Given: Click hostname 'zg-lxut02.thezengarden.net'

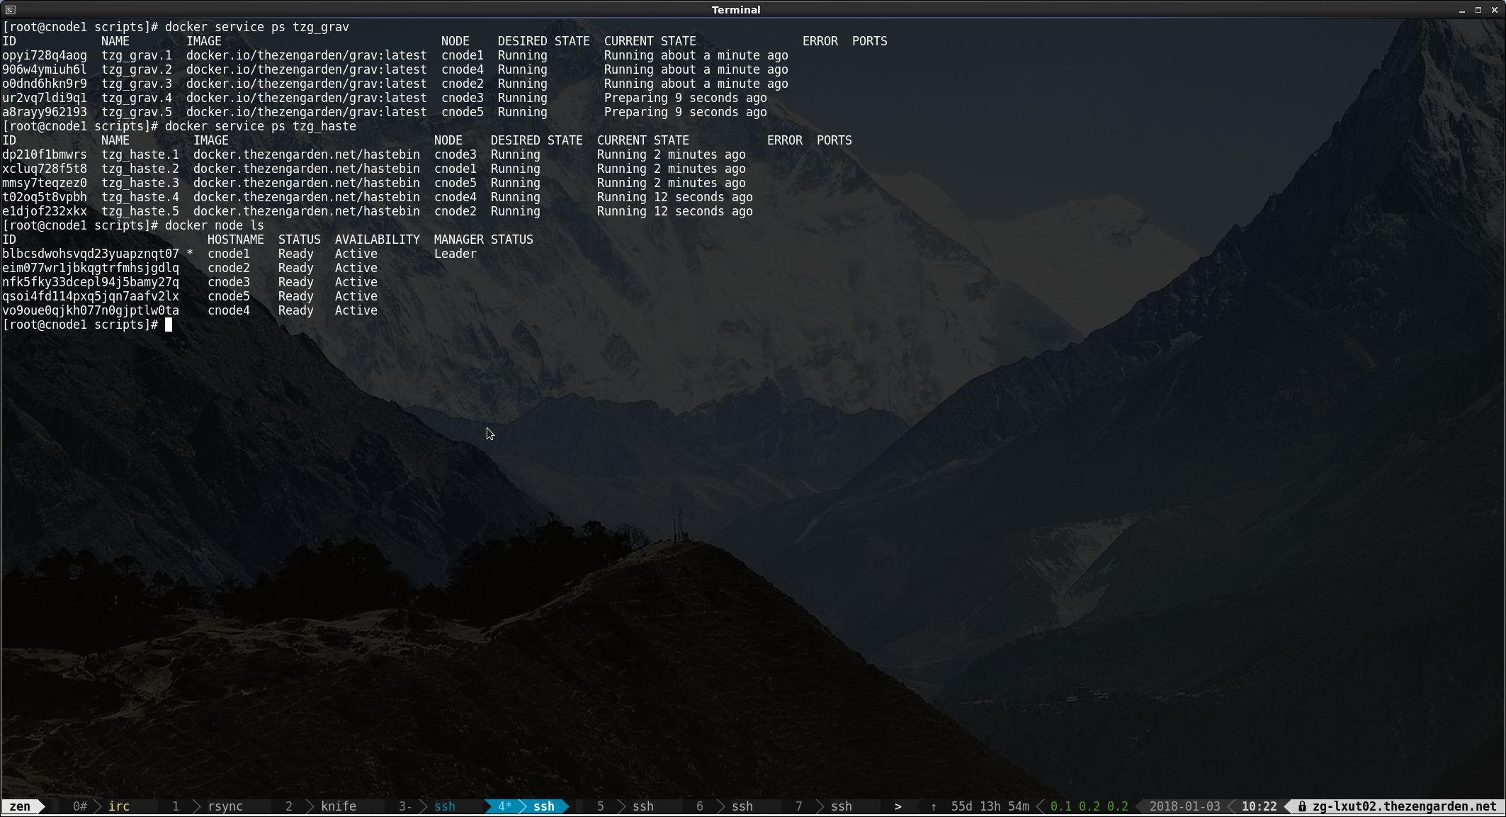Looking at the screenshot, I should (x=1405, y=806).
